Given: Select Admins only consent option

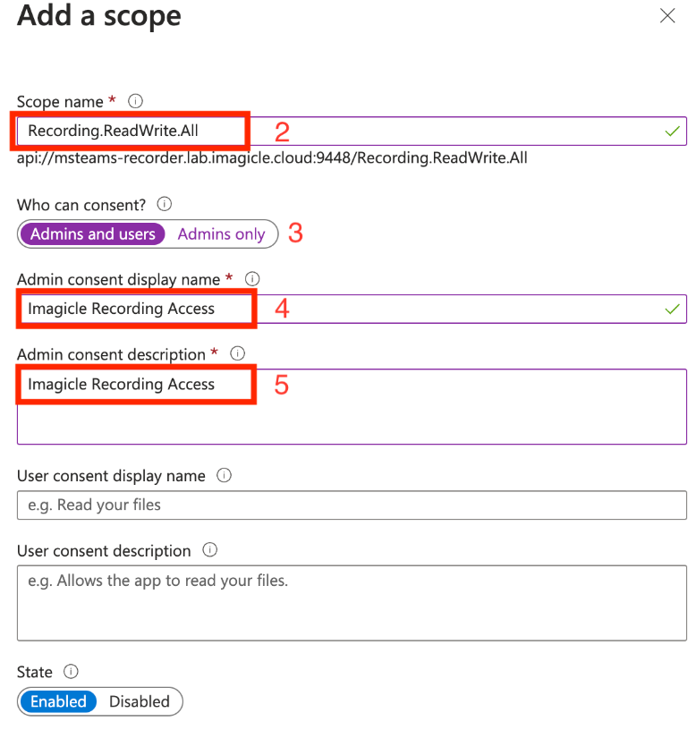Looking at the screenshot, I should tap(221, 234).
